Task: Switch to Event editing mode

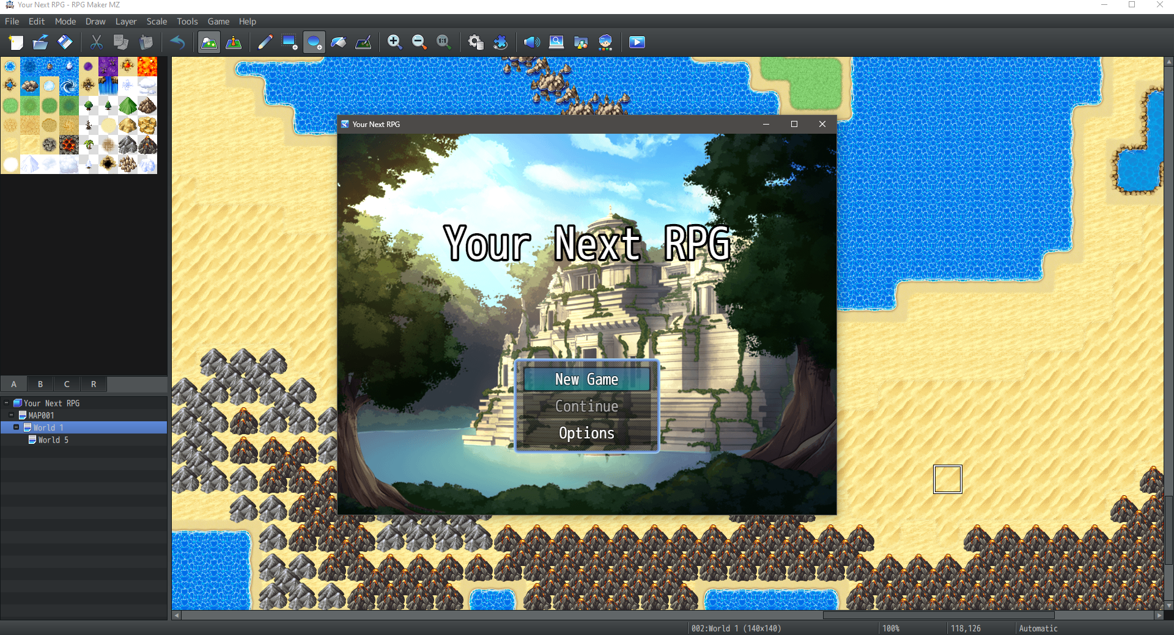Action: click(234, 42)
